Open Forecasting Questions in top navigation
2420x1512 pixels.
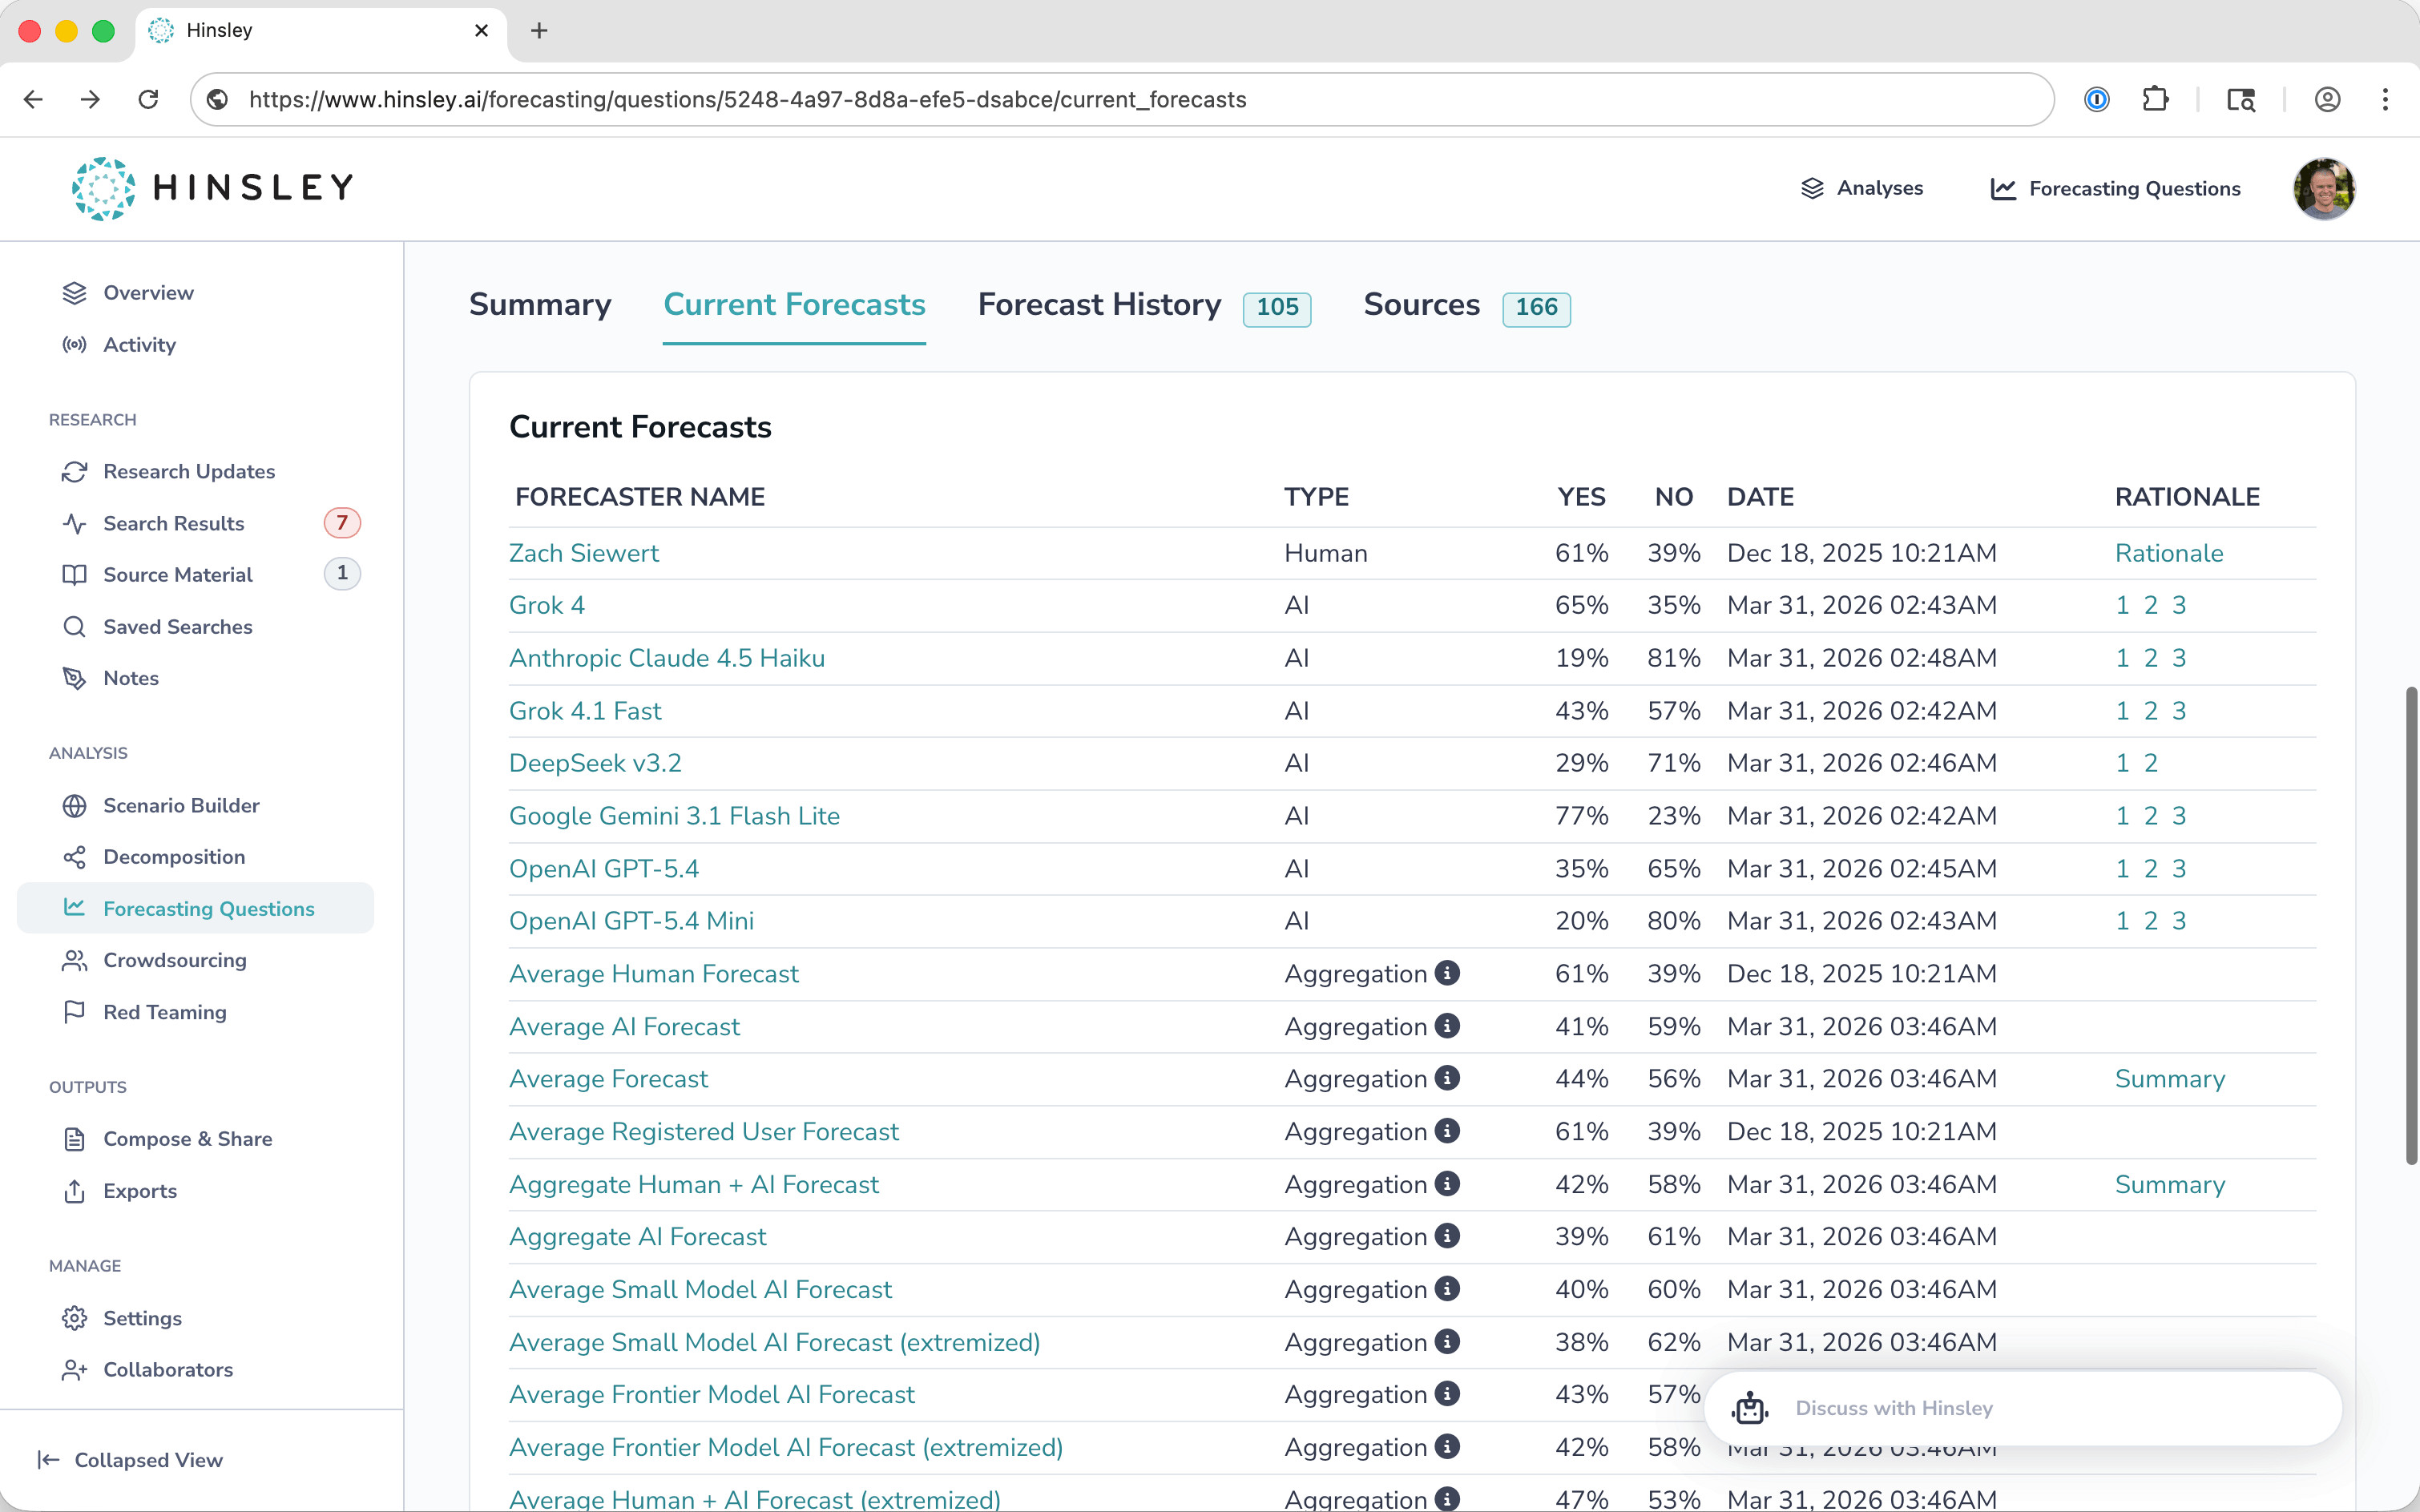[x=2115, y=188]
